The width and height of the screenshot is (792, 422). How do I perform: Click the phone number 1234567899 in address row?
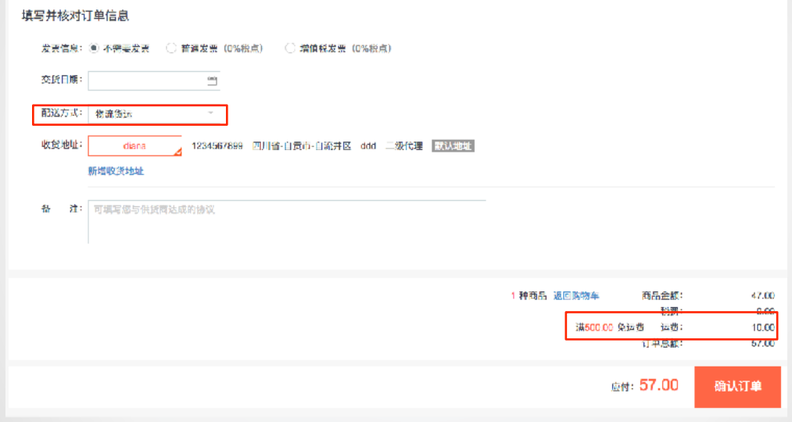click(x=217, y=146)
